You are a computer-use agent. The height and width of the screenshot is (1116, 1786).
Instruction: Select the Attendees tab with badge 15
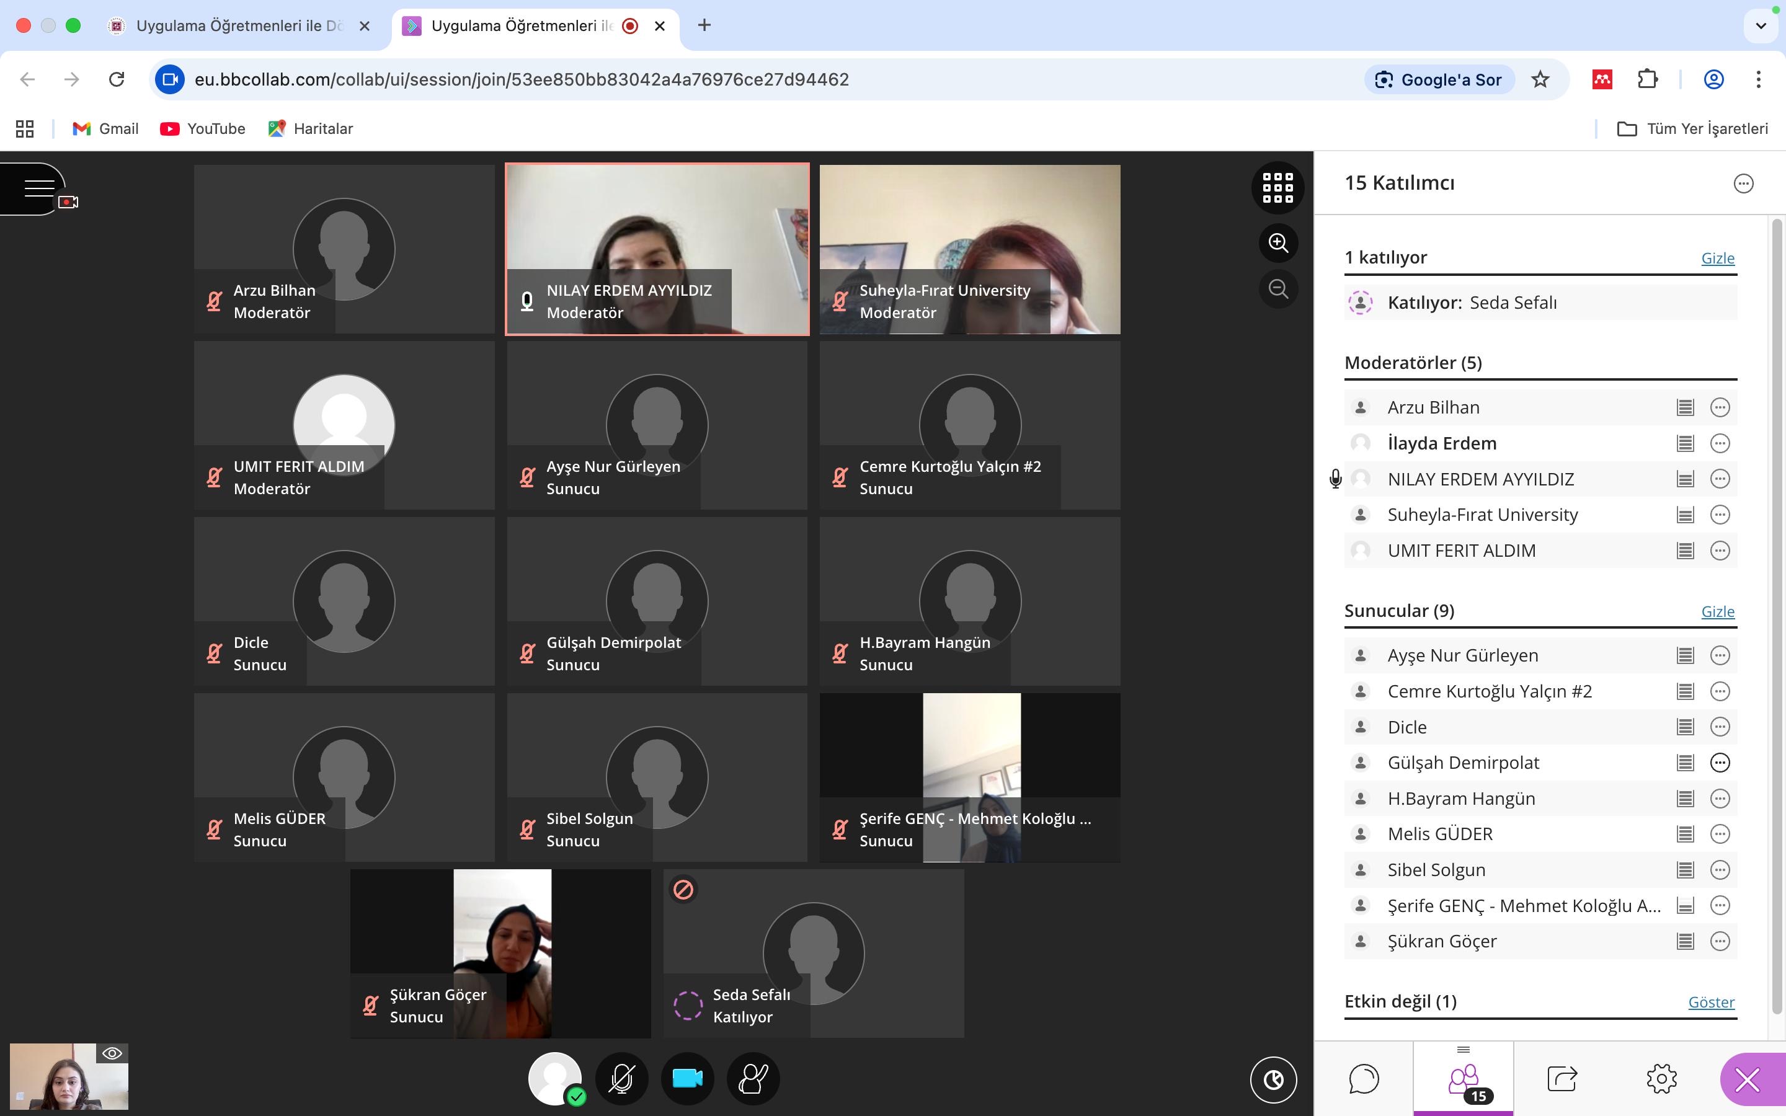tap(1464, 1080)
